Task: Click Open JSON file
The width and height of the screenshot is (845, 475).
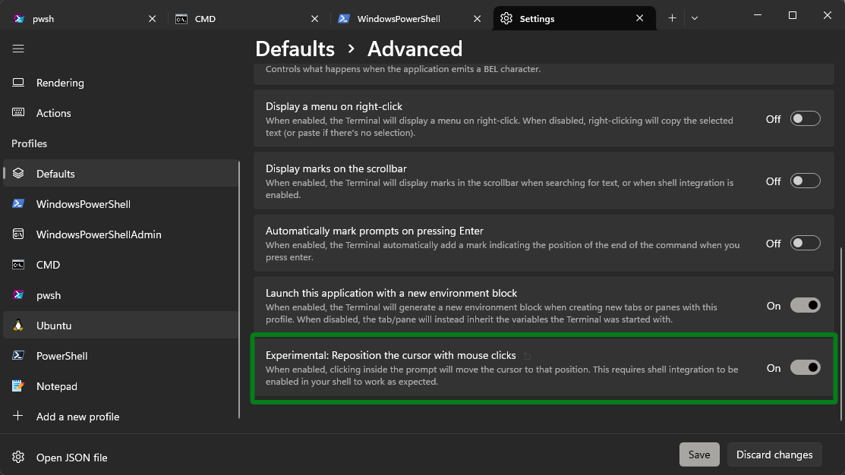Action: click(121, 458)
